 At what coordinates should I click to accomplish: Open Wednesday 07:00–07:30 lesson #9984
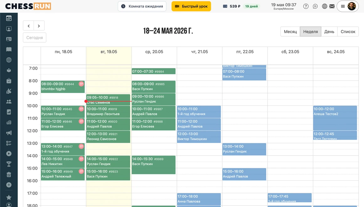153,71
